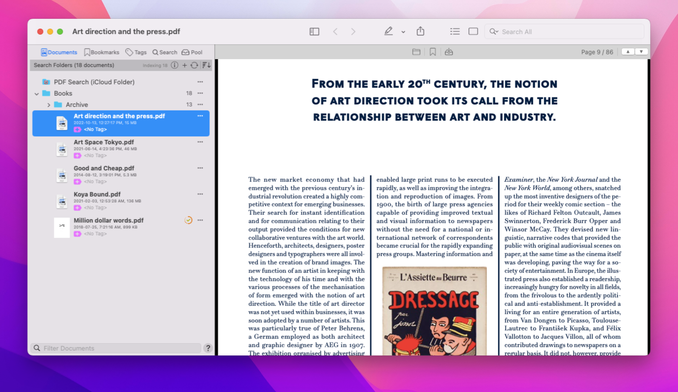Viewport: 678px width, 392px height.
Task: Select the Books folder
Action: pos(63,93)
